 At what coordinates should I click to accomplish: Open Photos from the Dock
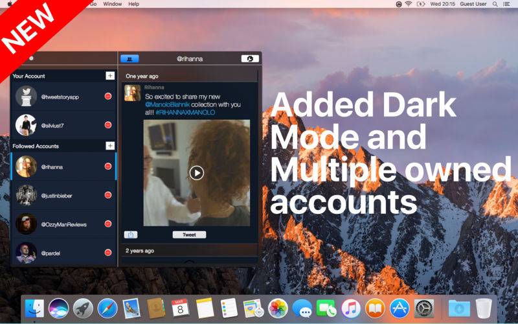pyautogui.click(x=278, y=308)
